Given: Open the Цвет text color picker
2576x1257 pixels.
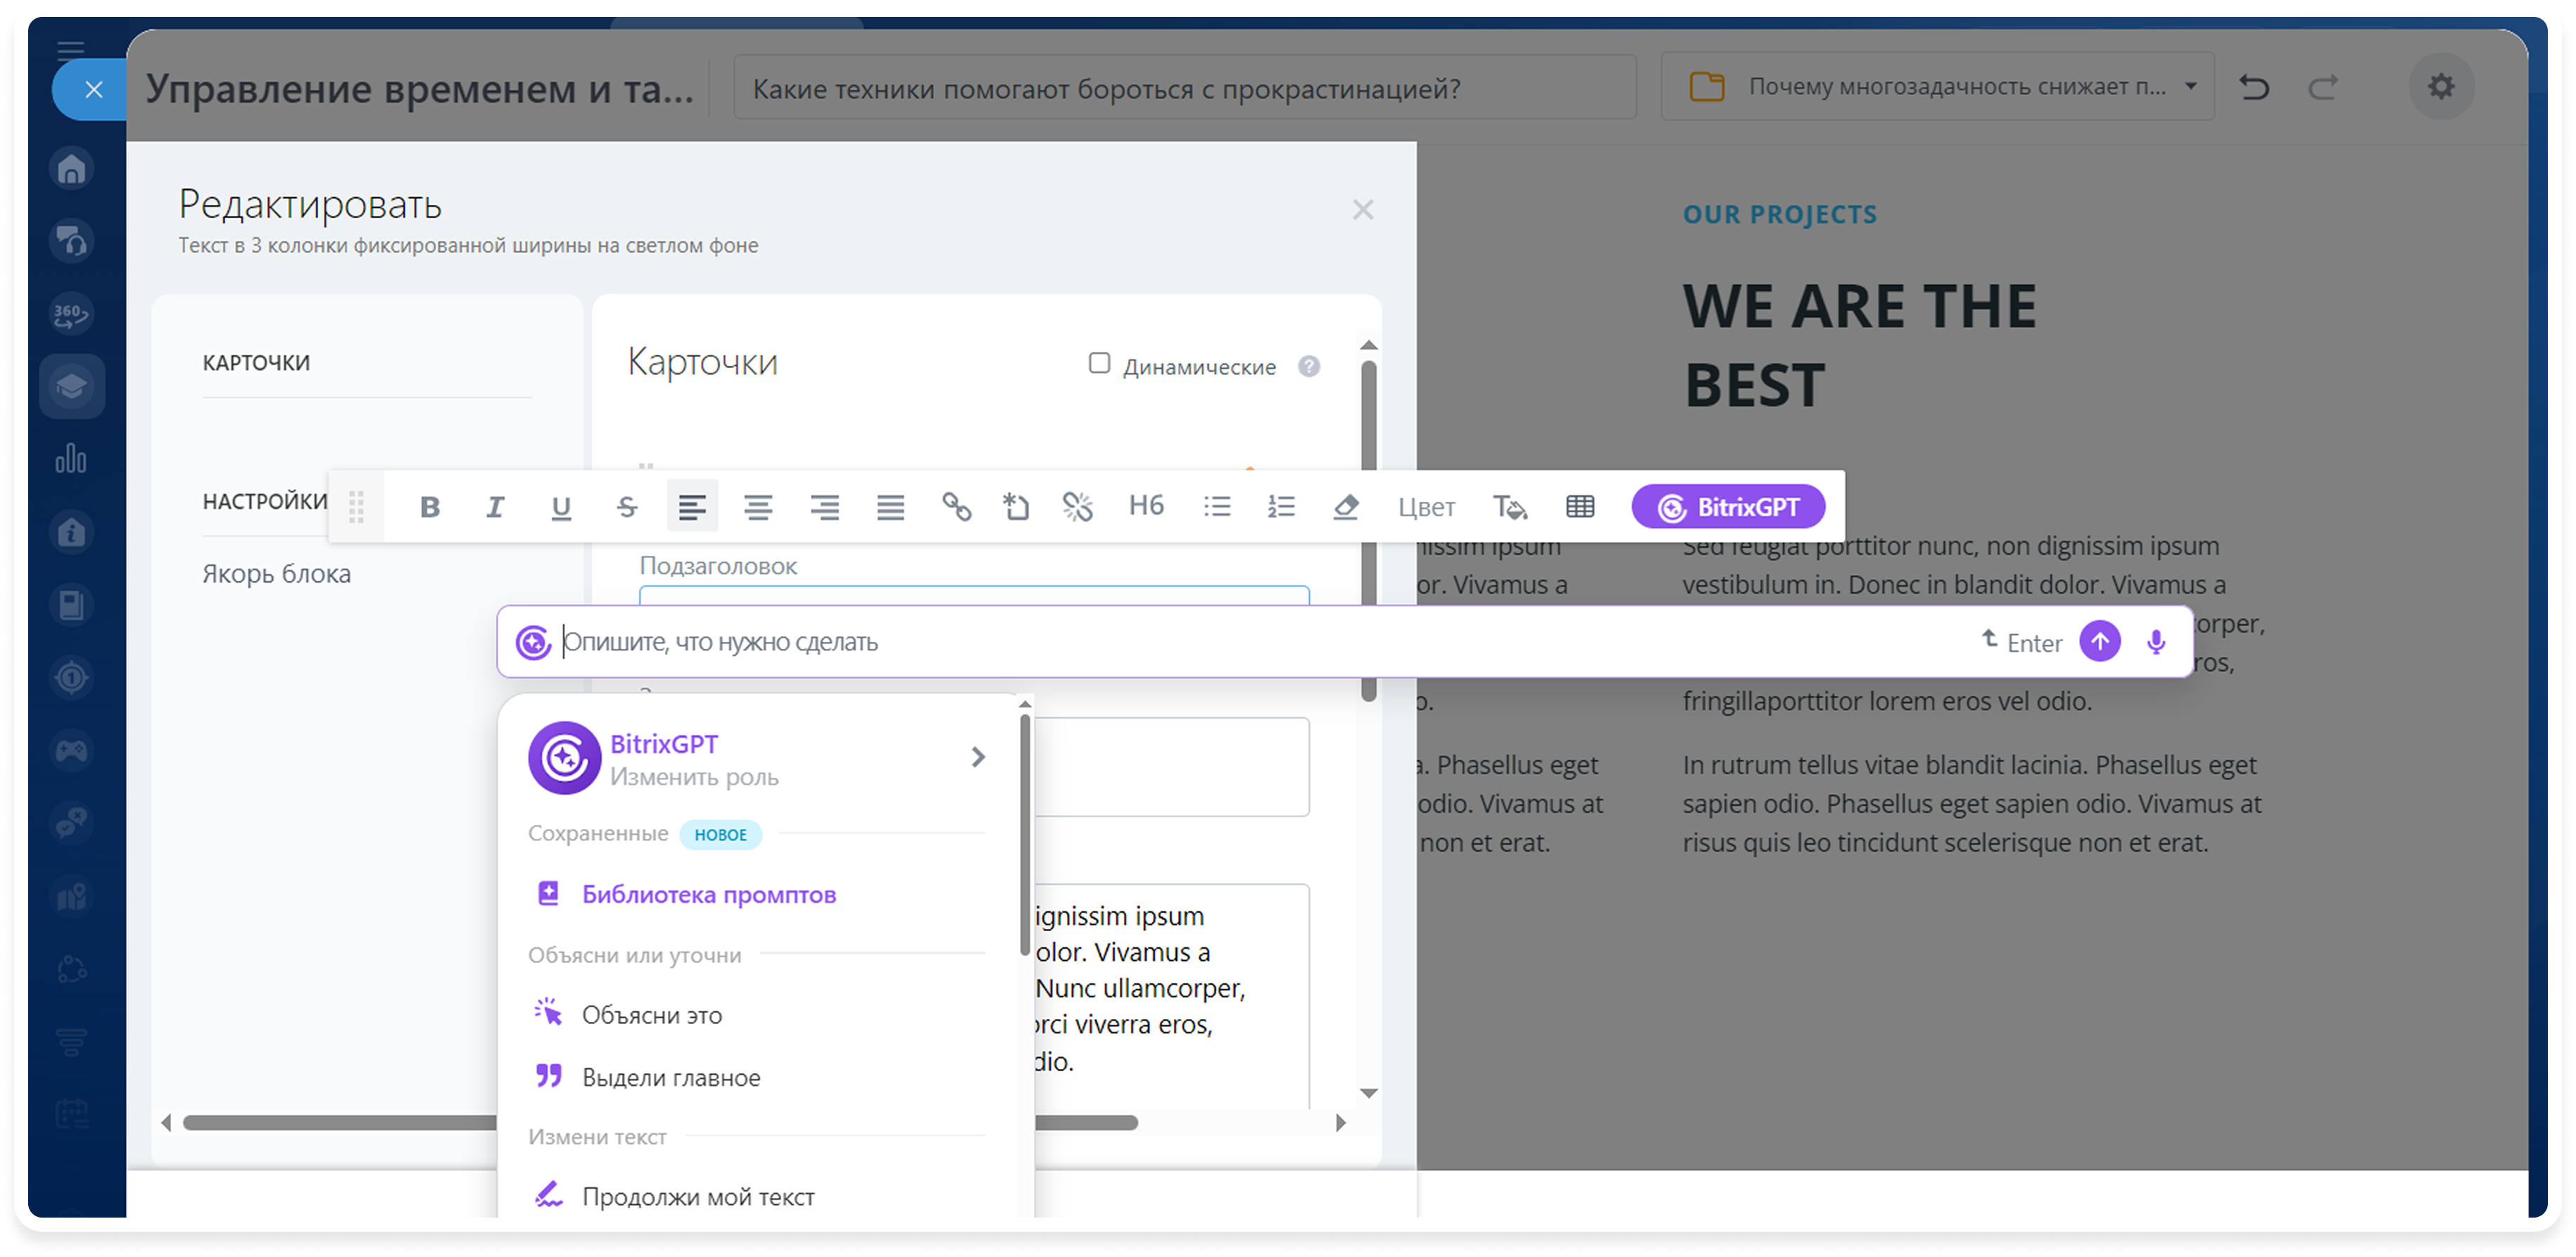Looking at the screenshot, I should [x=1426, y=507].
